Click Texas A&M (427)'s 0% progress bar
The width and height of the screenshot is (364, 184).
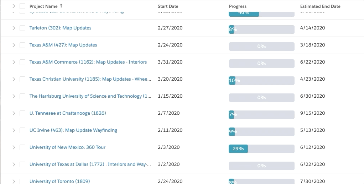262,47
